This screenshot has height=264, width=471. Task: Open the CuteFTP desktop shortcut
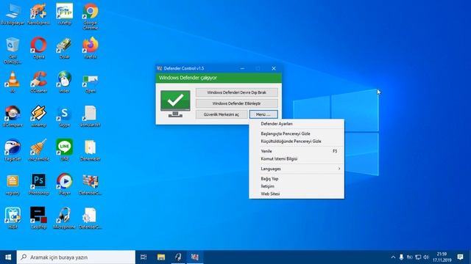point(64,13)
